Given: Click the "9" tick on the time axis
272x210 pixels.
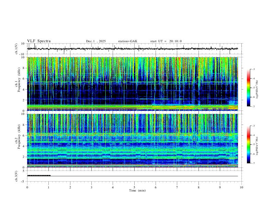Looking at the screenshot, I should point(220,187).
